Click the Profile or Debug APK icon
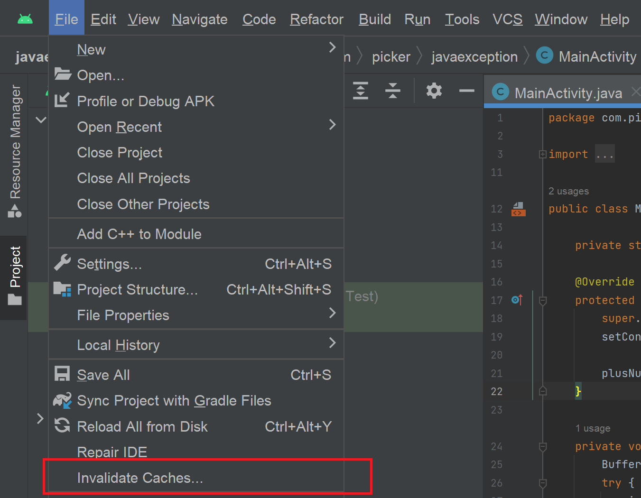Screen dimensions: 641x498 tap(62, 100)
